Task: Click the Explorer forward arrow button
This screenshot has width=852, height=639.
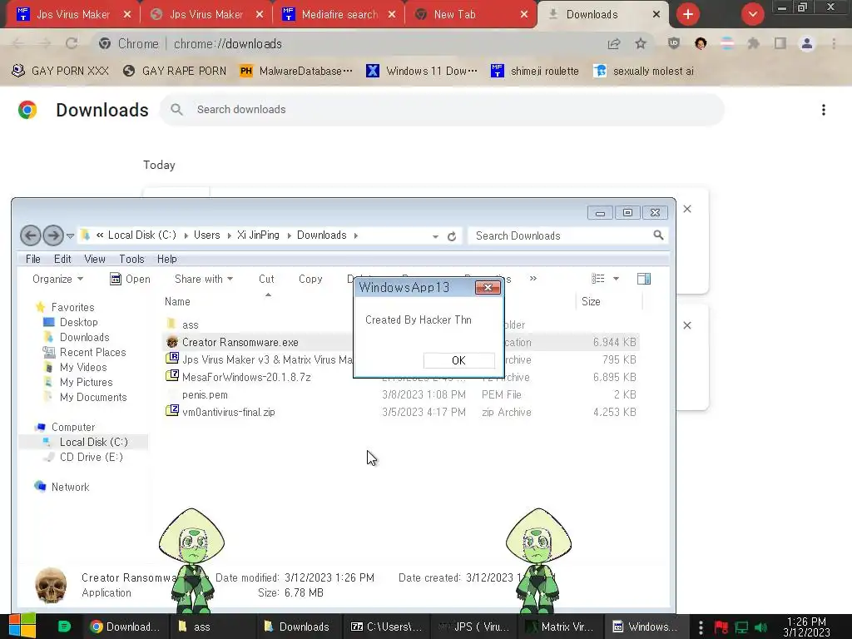Action: click(x=52, y=235)
